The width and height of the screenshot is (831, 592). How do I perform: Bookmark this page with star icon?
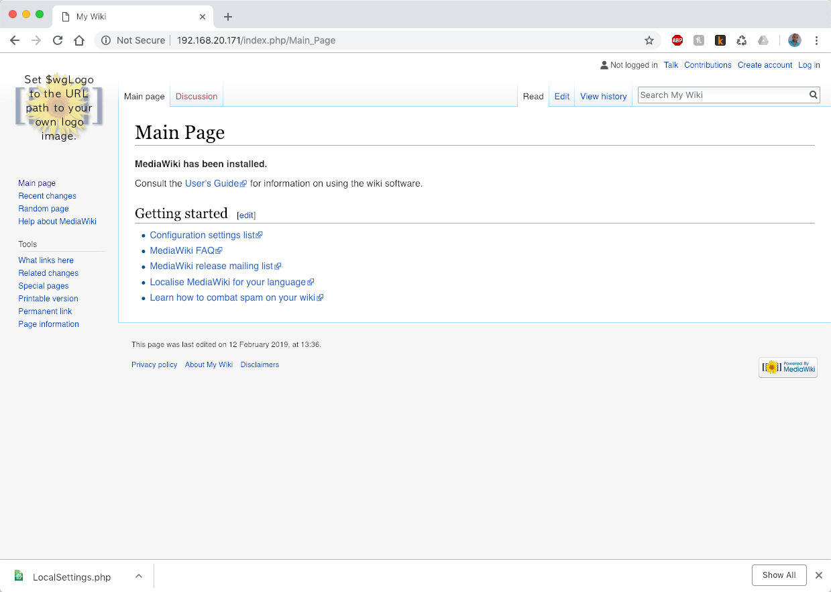[649, 40]
